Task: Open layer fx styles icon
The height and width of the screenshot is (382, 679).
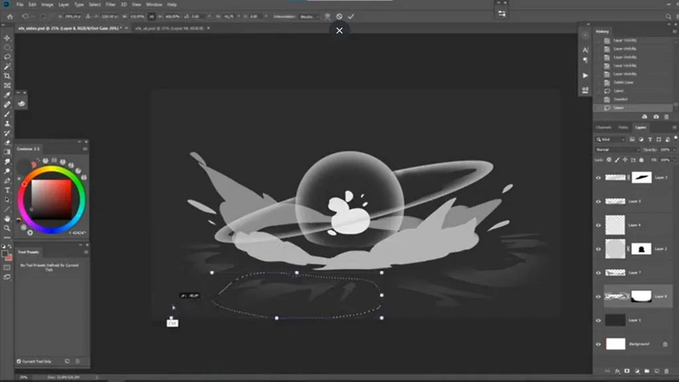Action: (617, 371)
